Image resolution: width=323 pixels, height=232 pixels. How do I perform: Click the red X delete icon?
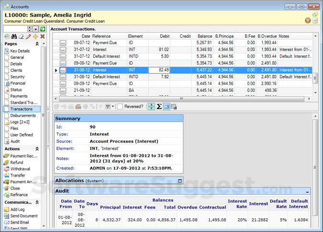[x=43, y=37]
